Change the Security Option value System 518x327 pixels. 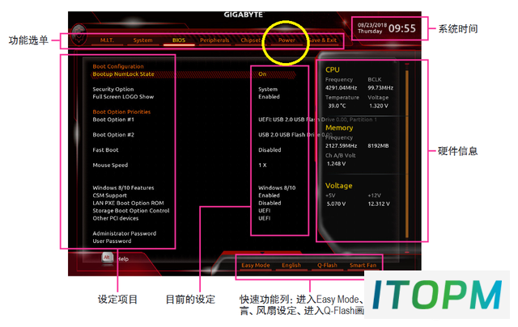click(268, 90)
